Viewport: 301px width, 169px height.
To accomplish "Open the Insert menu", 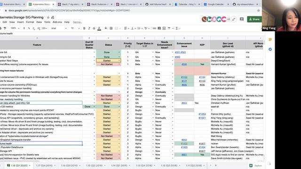I will 20,22.
